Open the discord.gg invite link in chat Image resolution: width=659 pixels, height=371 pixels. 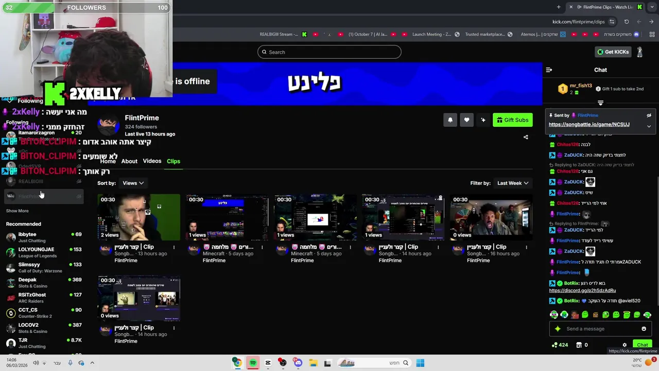coord(582,291)
